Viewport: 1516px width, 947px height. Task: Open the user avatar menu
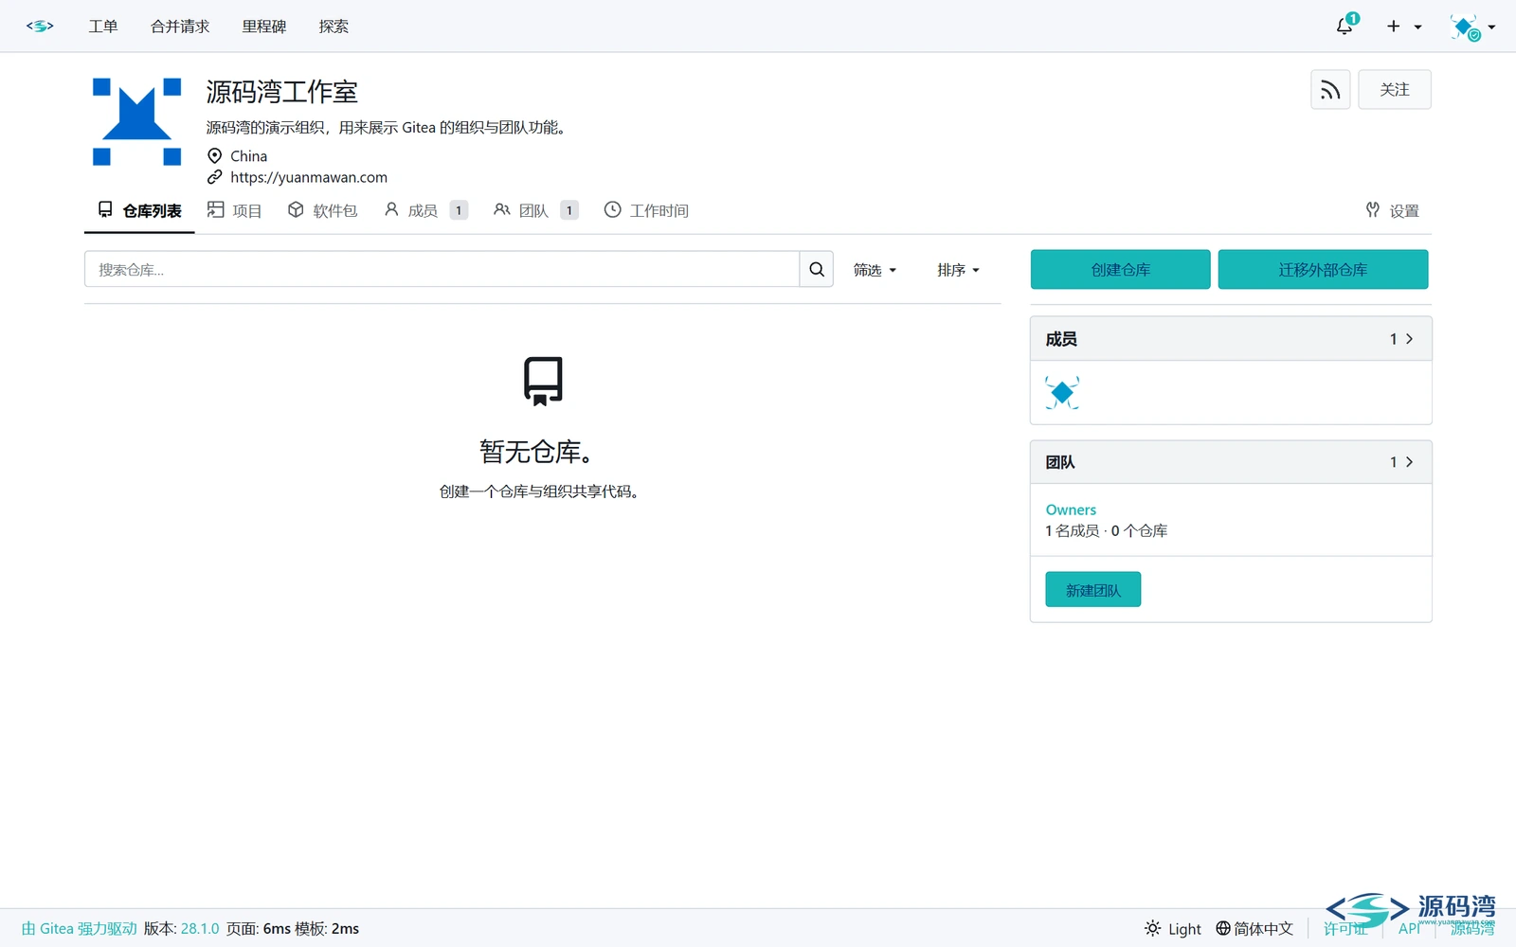(1472, 27)
